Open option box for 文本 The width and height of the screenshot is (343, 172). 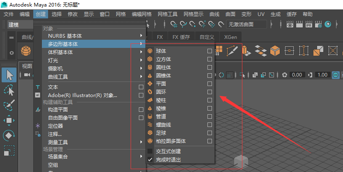[141, 87]
